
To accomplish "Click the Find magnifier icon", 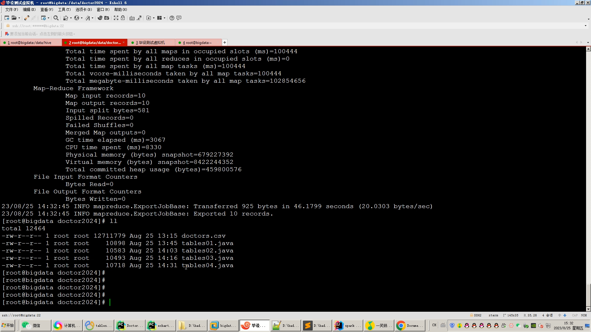I will click(56, 18).
